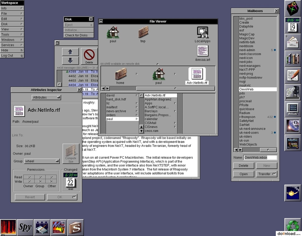
Task: Open the Mail envelope dock icon
Action: [x=293, y=42]
